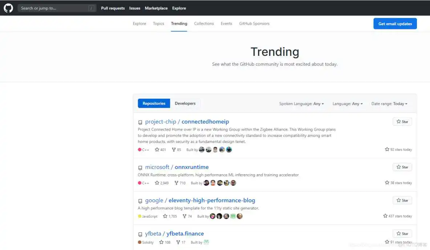This screenshot has height=250, width=430.
Task: Click the 38 stars today text
Action: pos(398,183)
